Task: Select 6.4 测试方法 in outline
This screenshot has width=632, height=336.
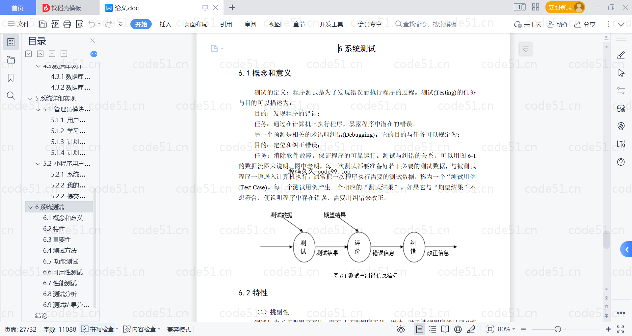Action: click(60, 251)
